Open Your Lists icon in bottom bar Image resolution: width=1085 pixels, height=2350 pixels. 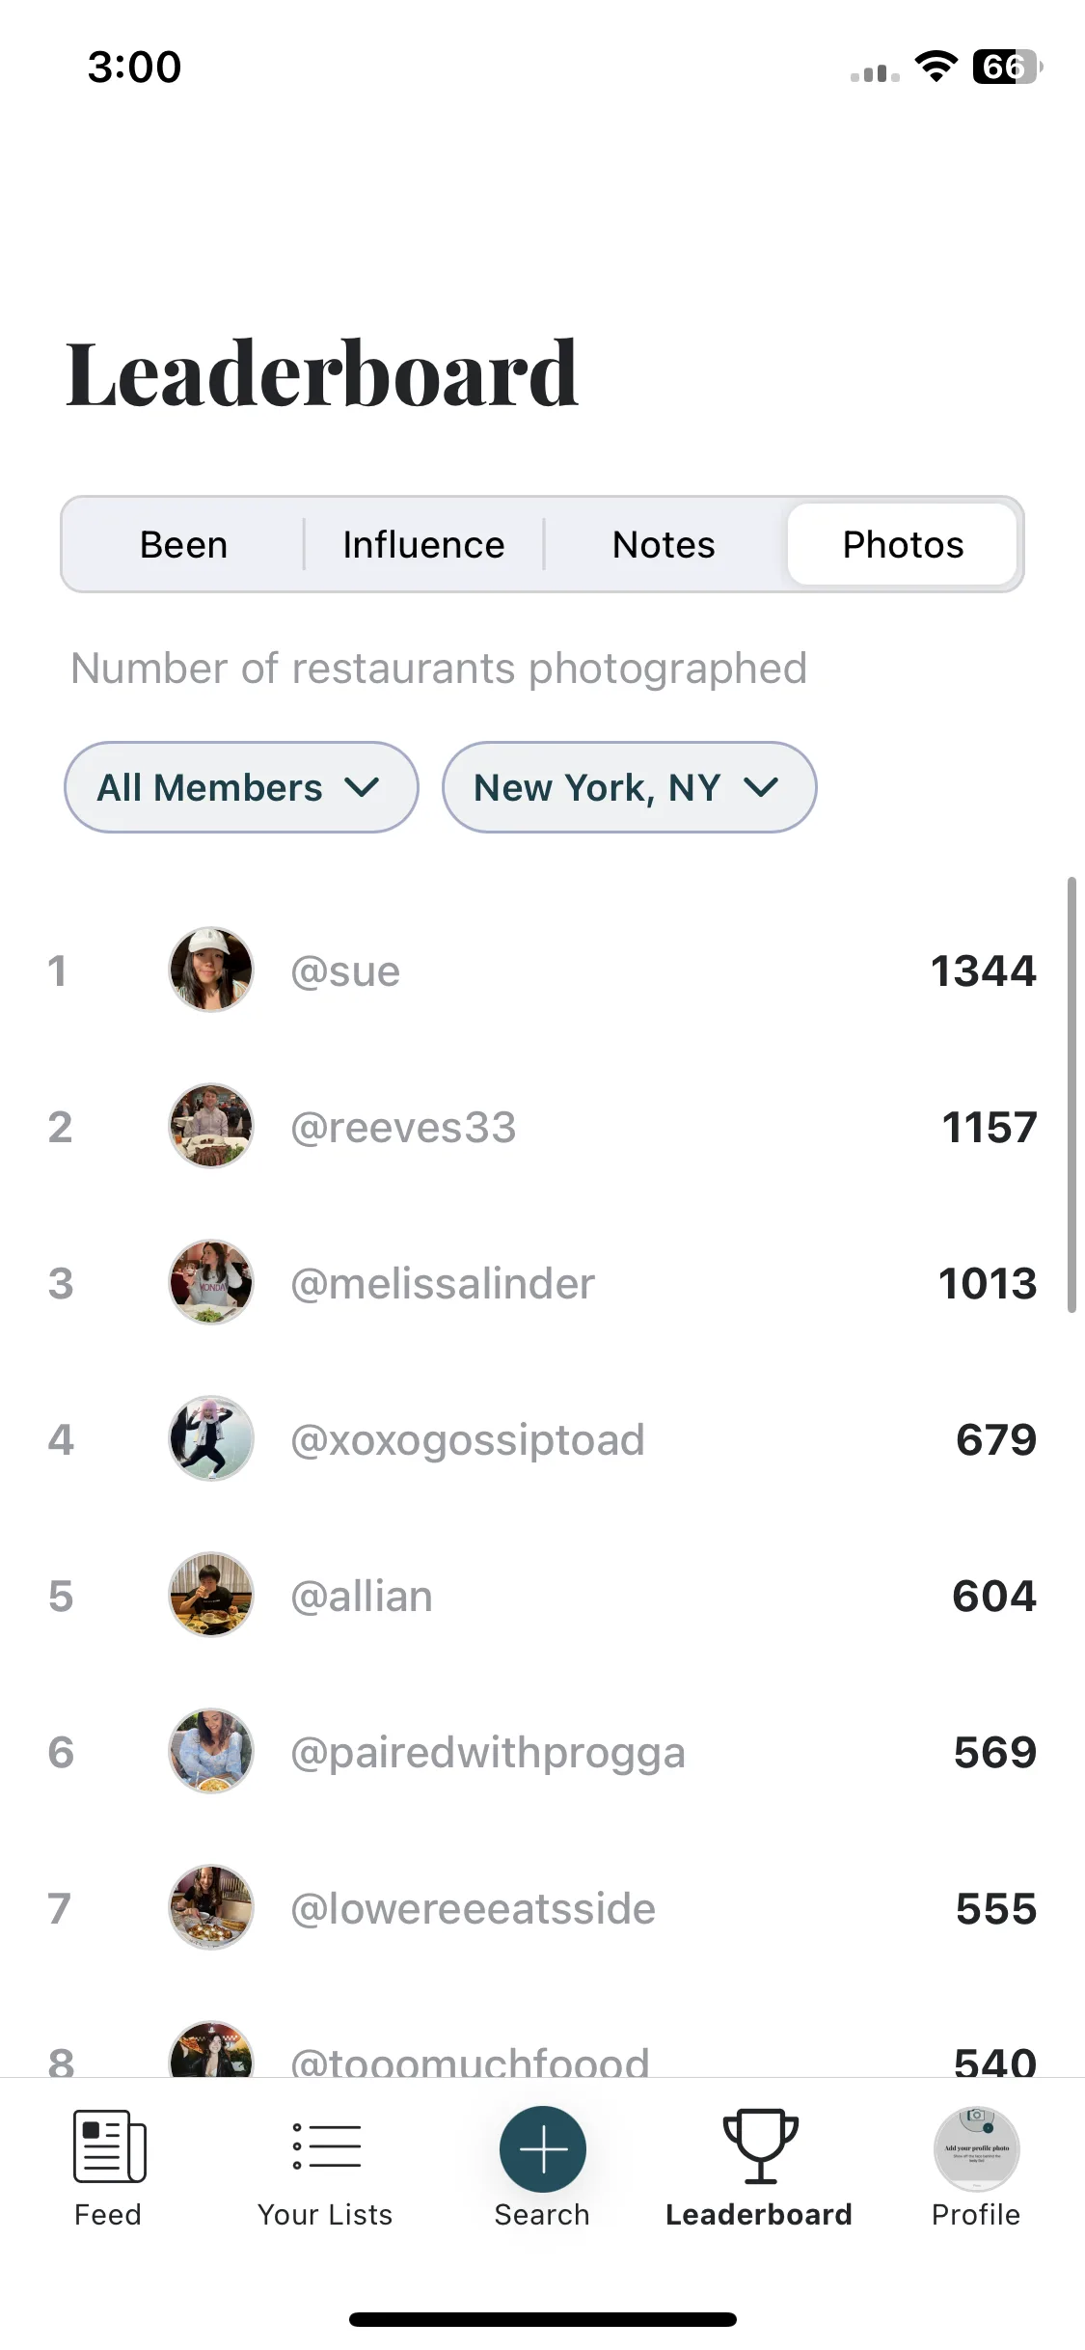pyautogui.click(x=326, y=2145)
